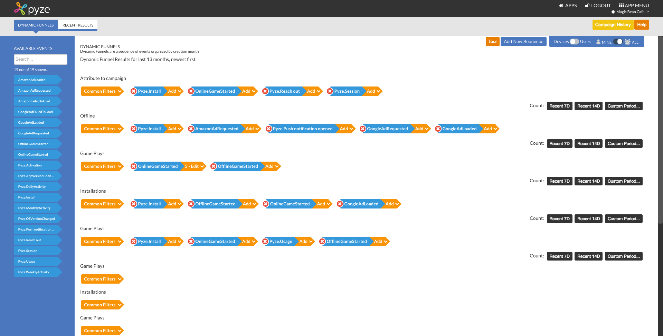Select Pyze.WeeklyActivity event in sidebar
Screen dimensions: 663x336
(x=38, y=272)
